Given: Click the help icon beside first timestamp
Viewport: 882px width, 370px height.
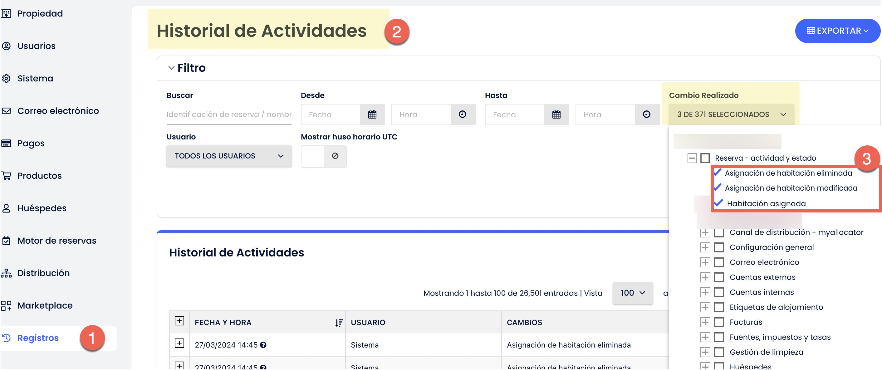Looking at the screenshot, I should pos(263,345).
